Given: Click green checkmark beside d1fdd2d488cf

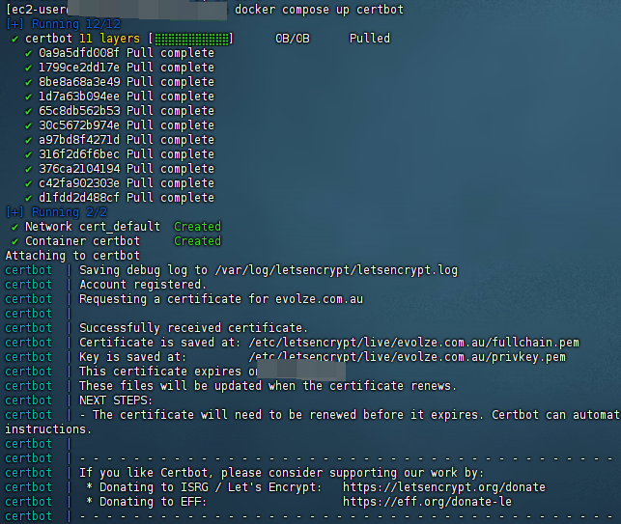Looking at the screenshot, I should pos(28,198).
